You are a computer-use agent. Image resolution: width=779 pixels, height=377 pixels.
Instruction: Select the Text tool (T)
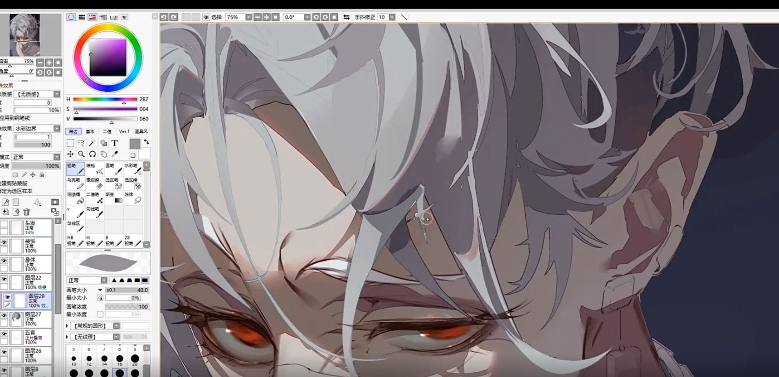tap(114, 143)
